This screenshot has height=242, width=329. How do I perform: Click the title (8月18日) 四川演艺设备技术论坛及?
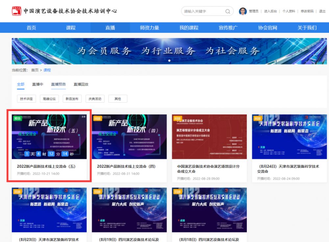(209, 240)
